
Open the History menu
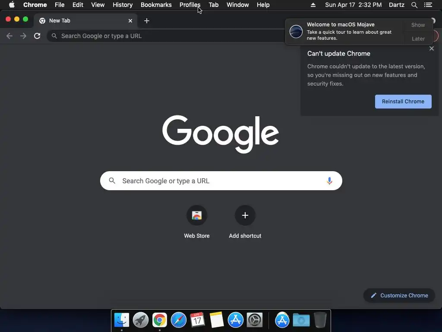point(123,5)
